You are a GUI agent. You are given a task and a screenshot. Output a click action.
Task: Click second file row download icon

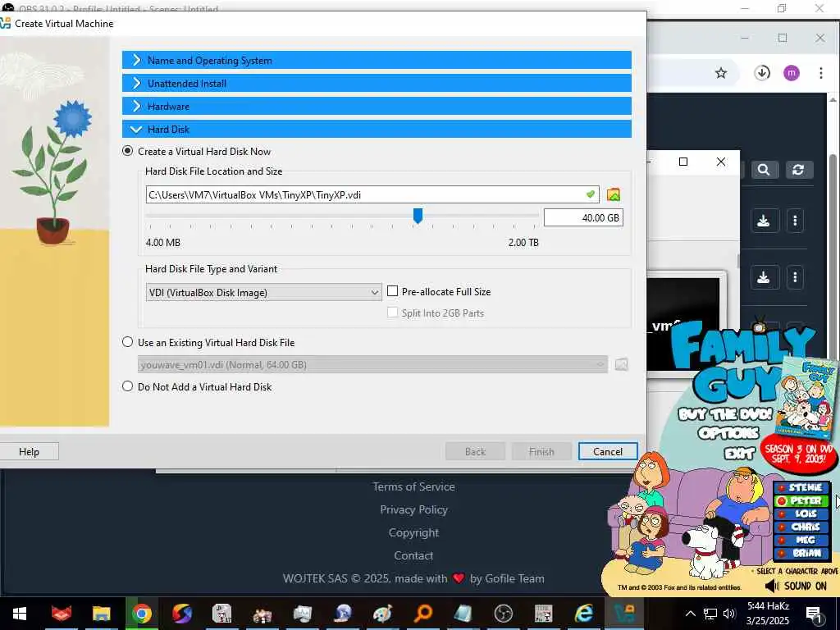(x=764, y=277)
